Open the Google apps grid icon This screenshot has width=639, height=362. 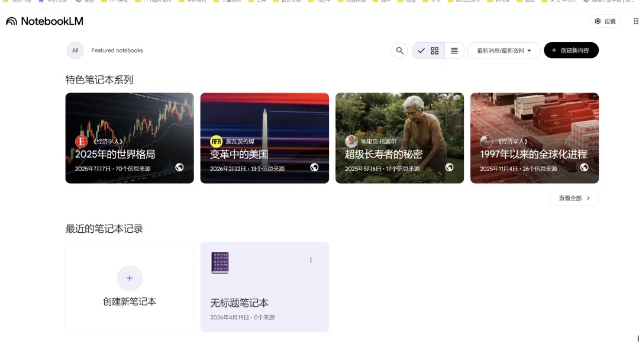click(635, 21)
